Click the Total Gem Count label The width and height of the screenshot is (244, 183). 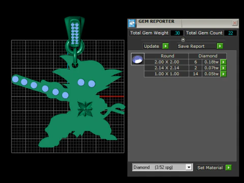204,33
